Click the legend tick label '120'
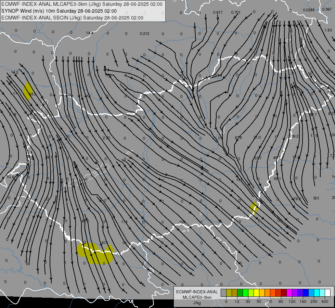This screenshot has height=308, width=335. click(292, 301)
